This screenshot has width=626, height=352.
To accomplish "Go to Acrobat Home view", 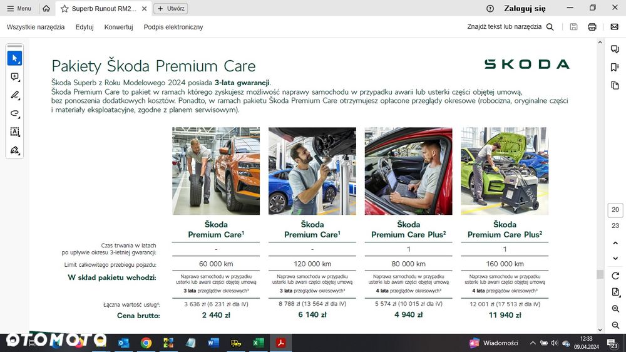I will [x=46, y=8].
